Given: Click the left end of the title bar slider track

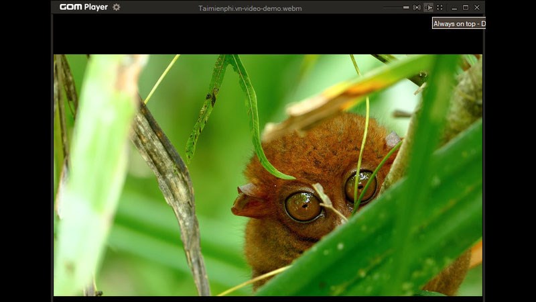Looking at the screenshot, I should tap(385, 7).
